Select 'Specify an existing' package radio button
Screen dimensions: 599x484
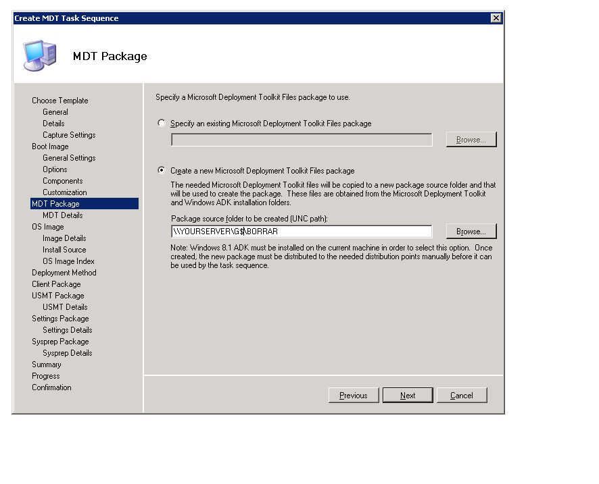point(162,124)
